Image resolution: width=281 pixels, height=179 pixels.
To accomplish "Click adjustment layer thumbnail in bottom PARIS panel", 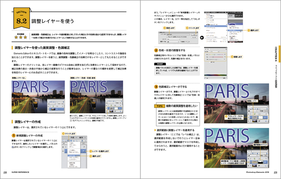I will (254, 162).
